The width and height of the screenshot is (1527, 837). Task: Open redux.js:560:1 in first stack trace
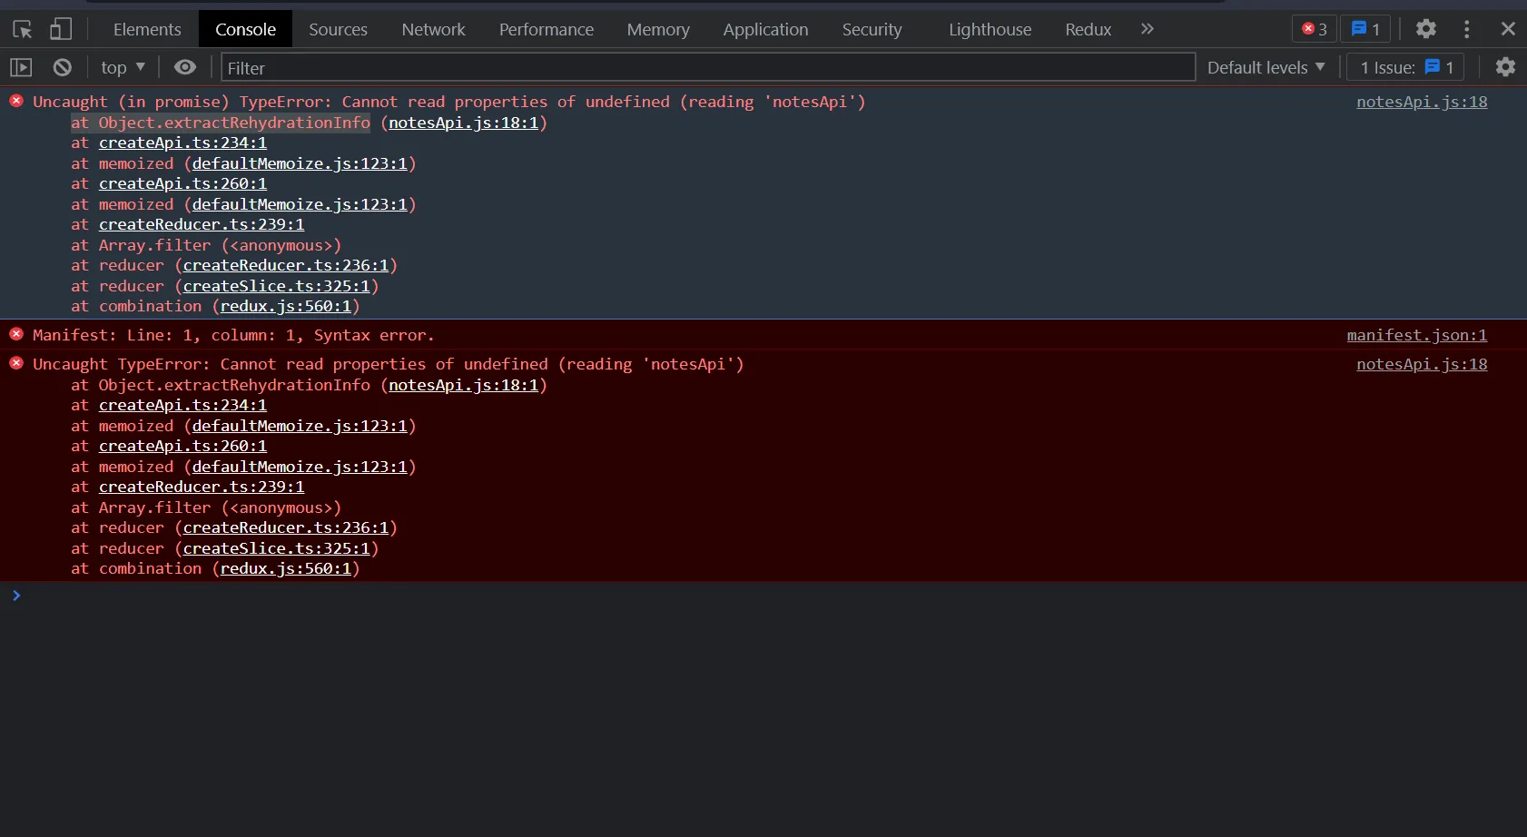pos(286,306)
